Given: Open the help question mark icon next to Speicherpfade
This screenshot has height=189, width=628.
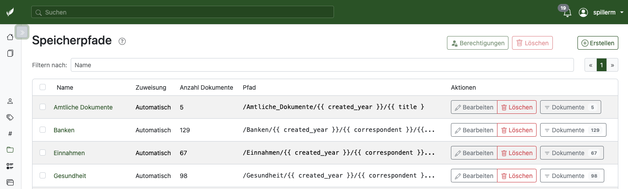Looking at the screenshot, I should tap(122, 41).
